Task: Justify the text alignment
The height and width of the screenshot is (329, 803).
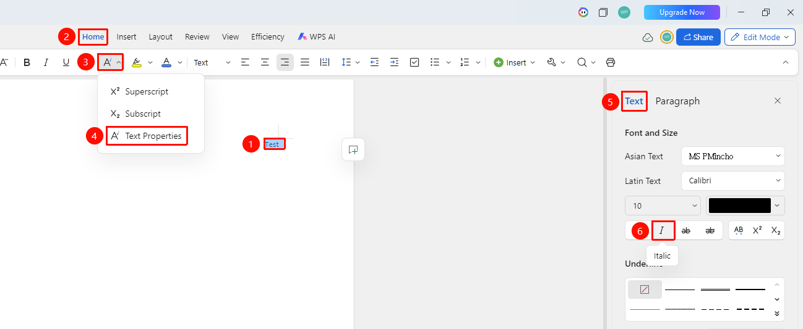Action: coord(305,62)
